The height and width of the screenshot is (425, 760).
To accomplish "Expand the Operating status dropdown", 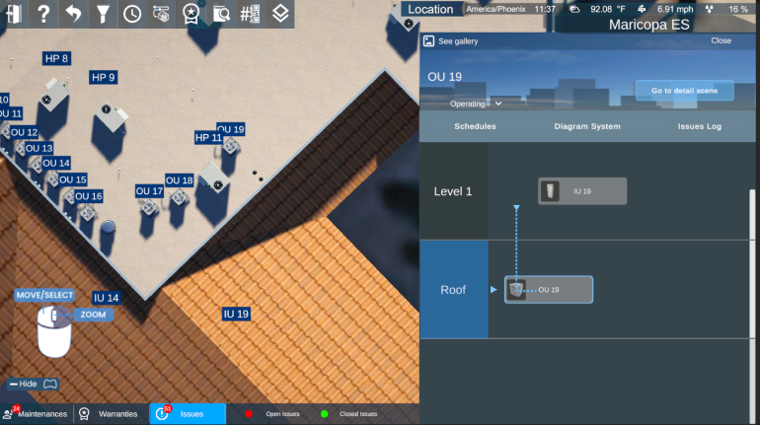I will click(476, 104).
